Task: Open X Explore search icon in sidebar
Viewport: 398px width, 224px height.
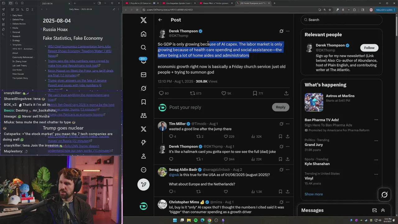Action: pos(143,47)
